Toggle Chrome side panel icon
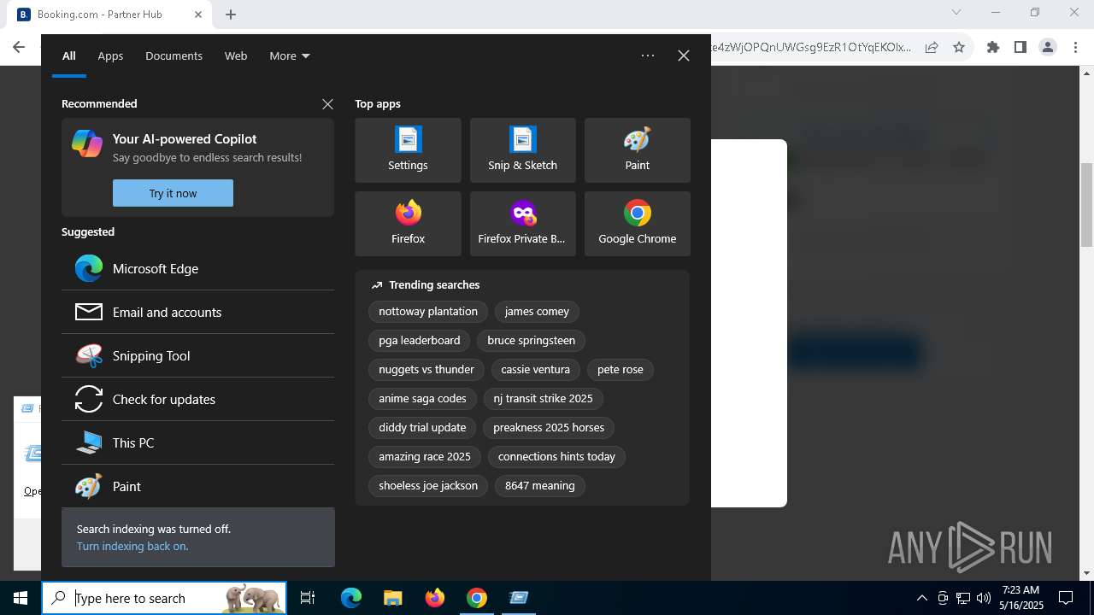 tap(1020, 47)
